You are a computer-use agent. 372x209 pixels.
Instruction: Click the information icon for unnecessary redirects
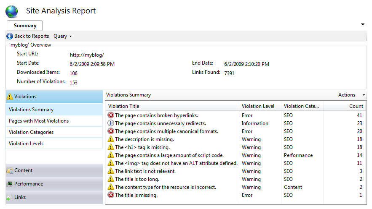[111, 123]
